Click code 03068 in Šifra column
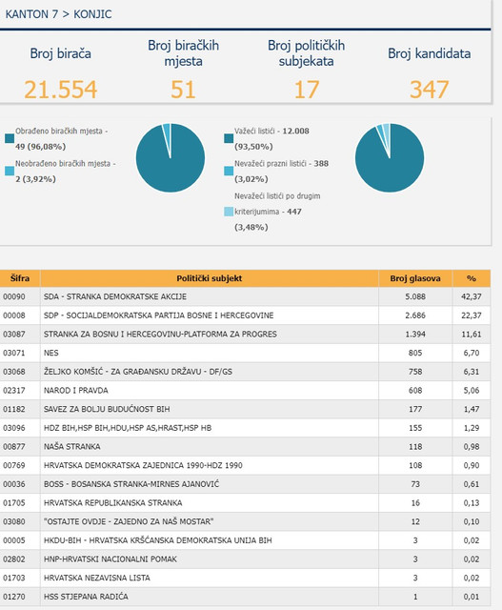Viewport: 502px width, 610px height. click(14, 372)
